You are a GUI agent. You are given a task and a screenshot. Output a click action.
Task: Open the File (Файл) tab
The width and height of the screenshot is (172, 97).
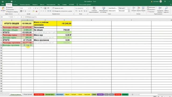pos(3,5)
